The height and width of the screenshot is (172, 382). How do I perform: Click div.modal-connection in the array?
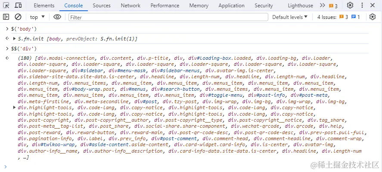tap(66, 58)
